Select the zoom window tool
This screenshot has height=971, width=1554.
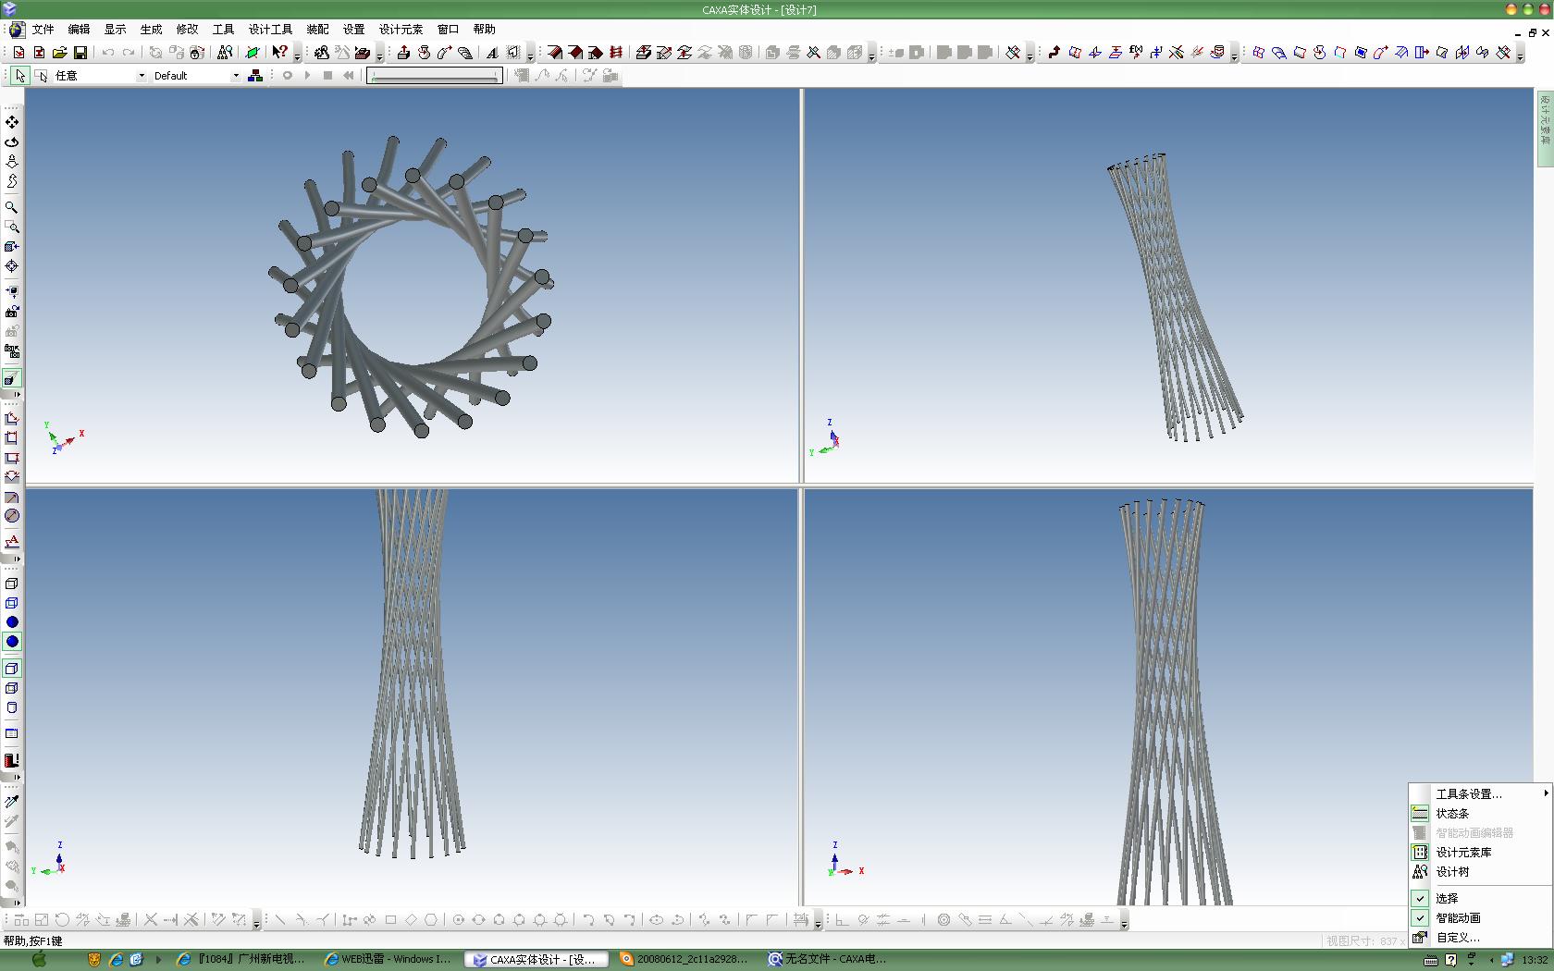[12, 227]
